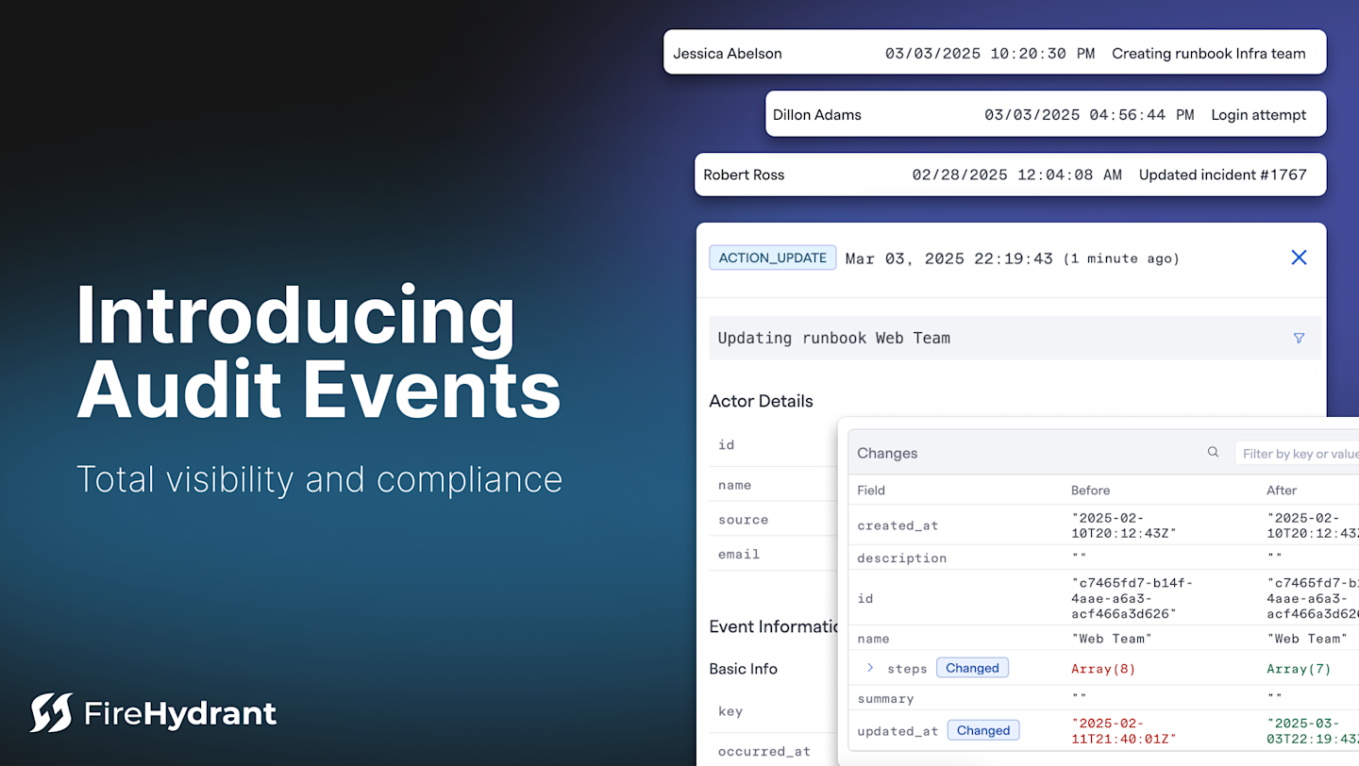Click the Introducing Audit Events headline
The height and width of the screenshot is (766, 1359).
coord(319,353)
